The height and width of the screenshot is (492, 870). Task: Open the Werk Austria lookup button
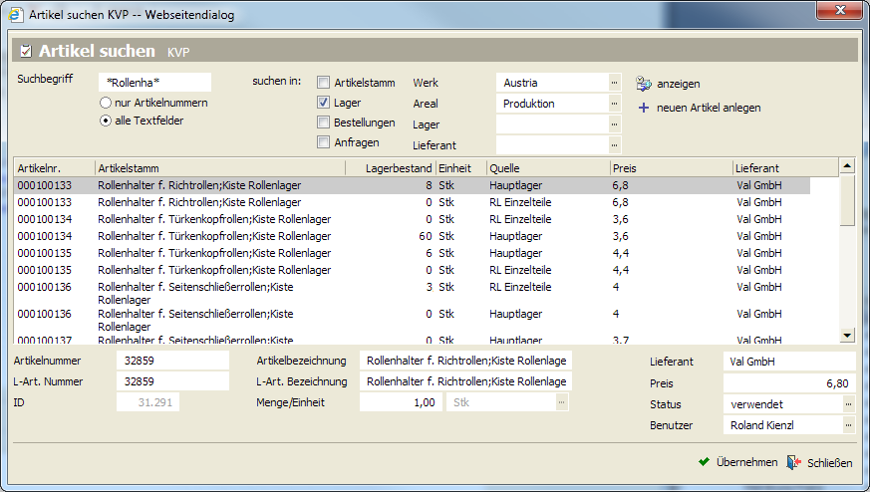click(x=615, y=83)
